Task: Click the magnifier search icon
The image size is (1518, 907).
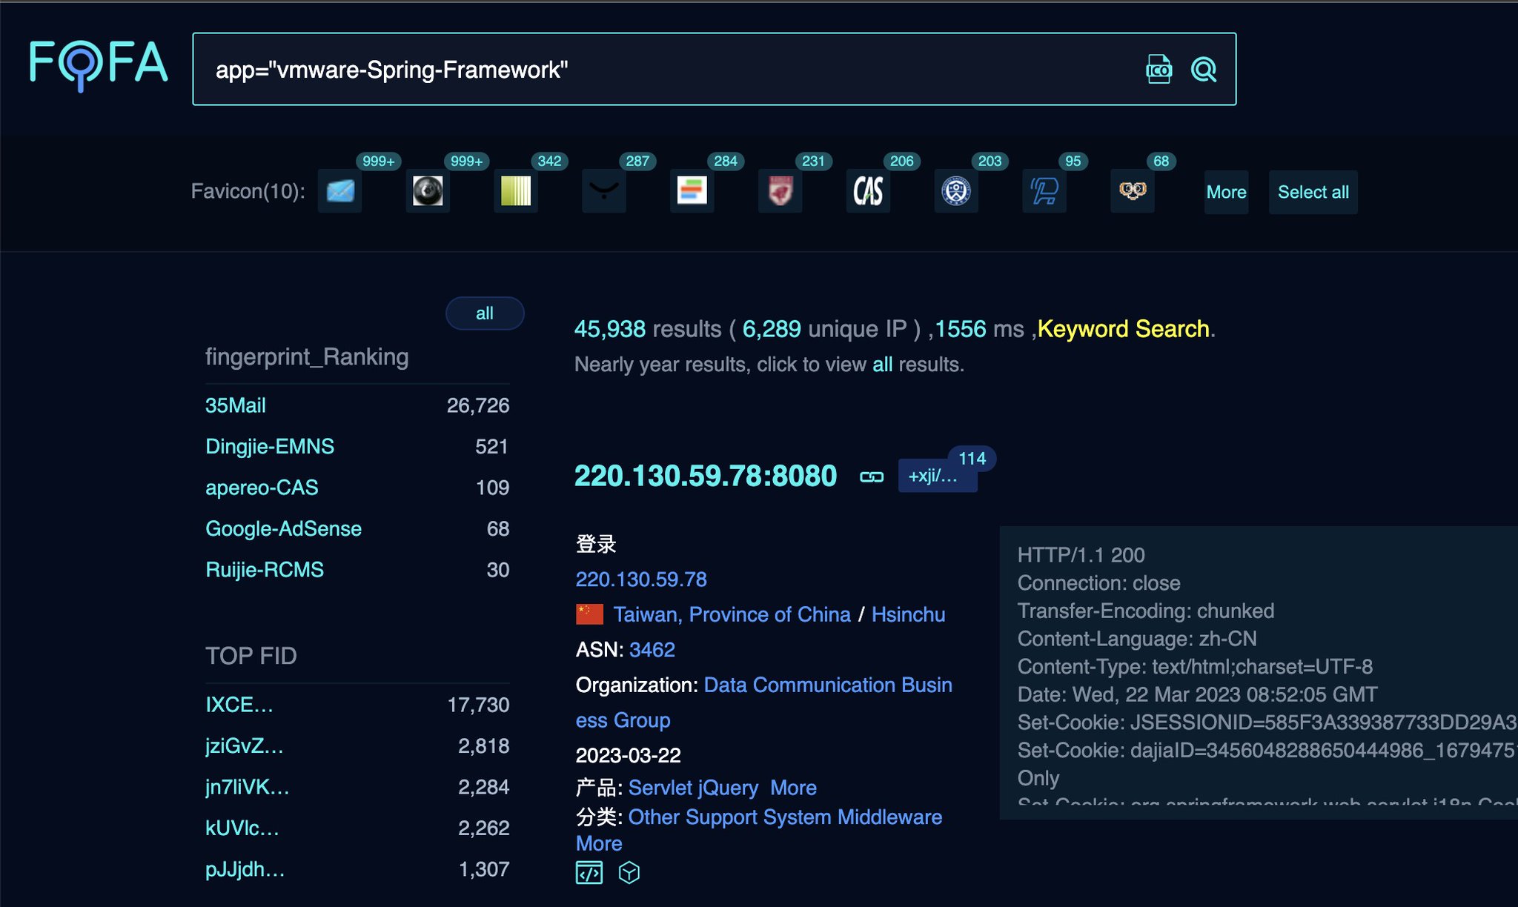Action: [x=1204, y=70]
